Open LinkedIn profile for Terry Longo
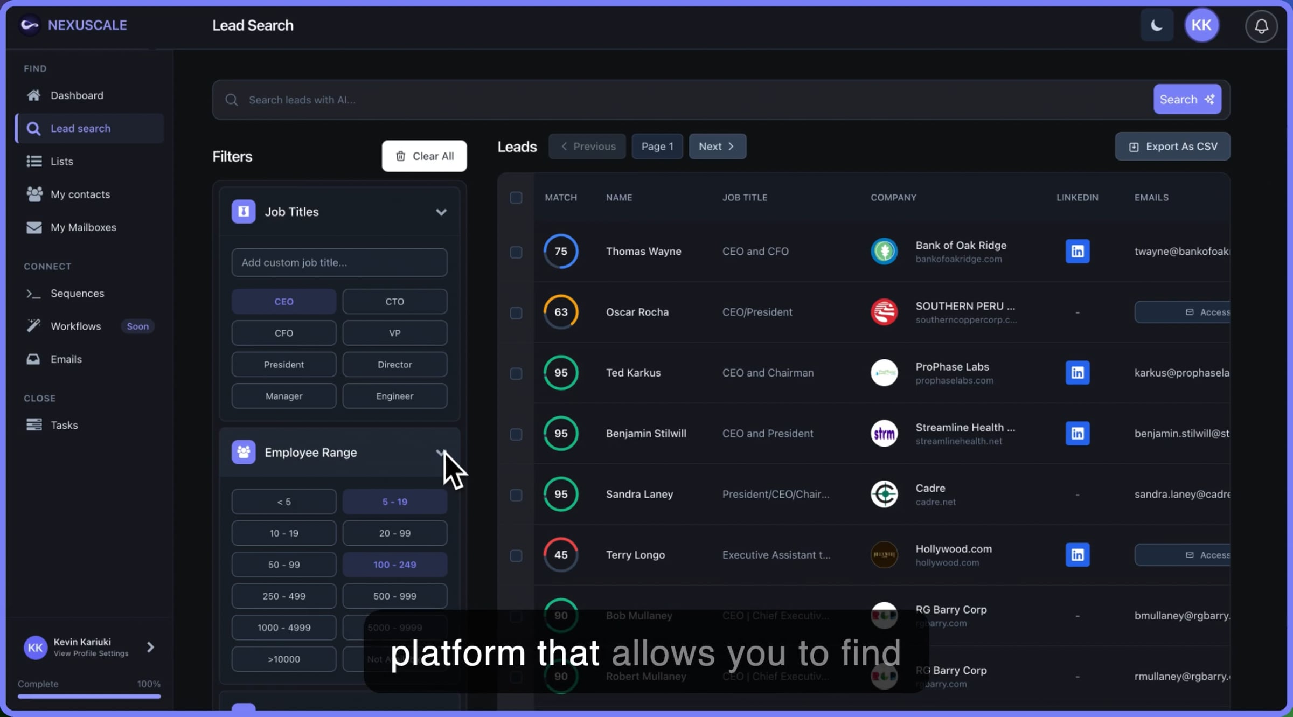This screenshot has width=1293, height=717. tap(1077, 555)
